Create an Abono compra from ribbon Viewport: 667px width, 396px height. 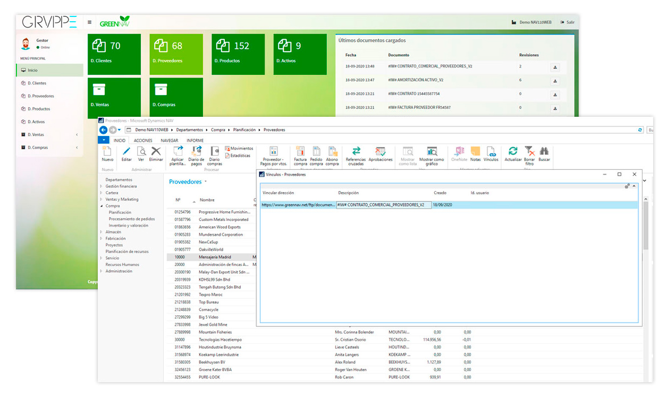tap(332, 156)
